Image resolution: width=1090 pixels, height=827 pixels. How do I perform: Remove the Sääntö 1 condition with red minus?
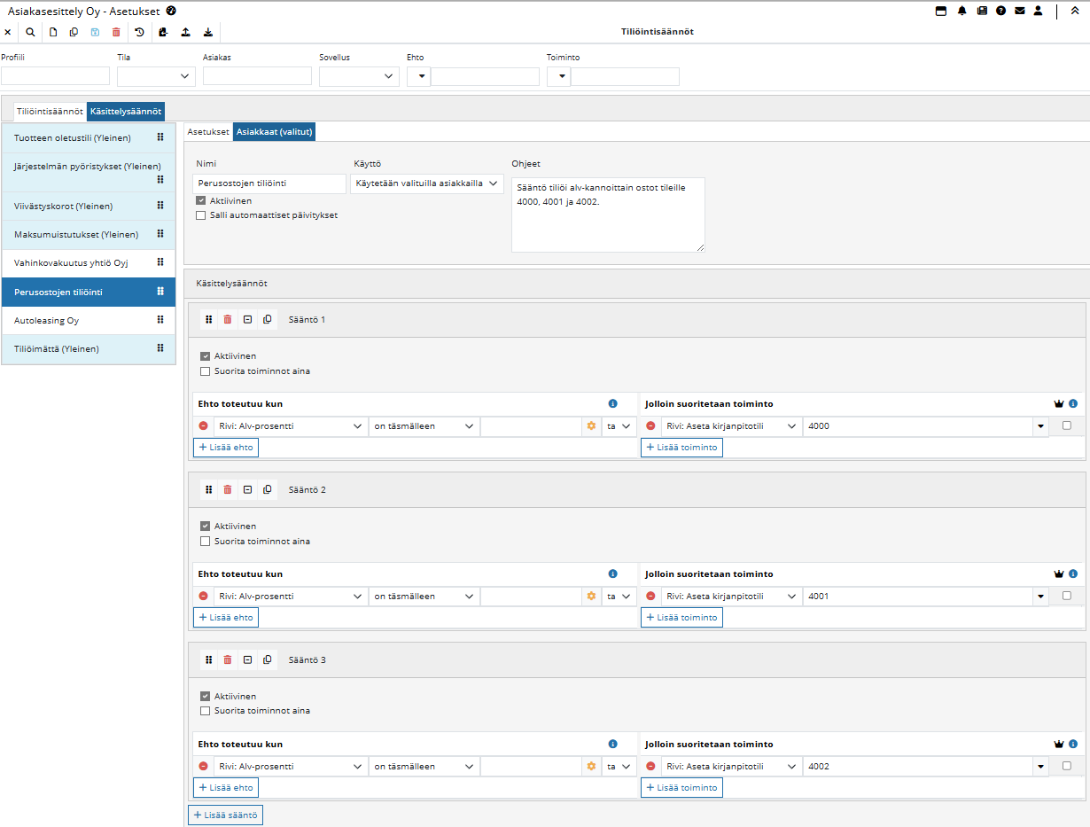203,426
